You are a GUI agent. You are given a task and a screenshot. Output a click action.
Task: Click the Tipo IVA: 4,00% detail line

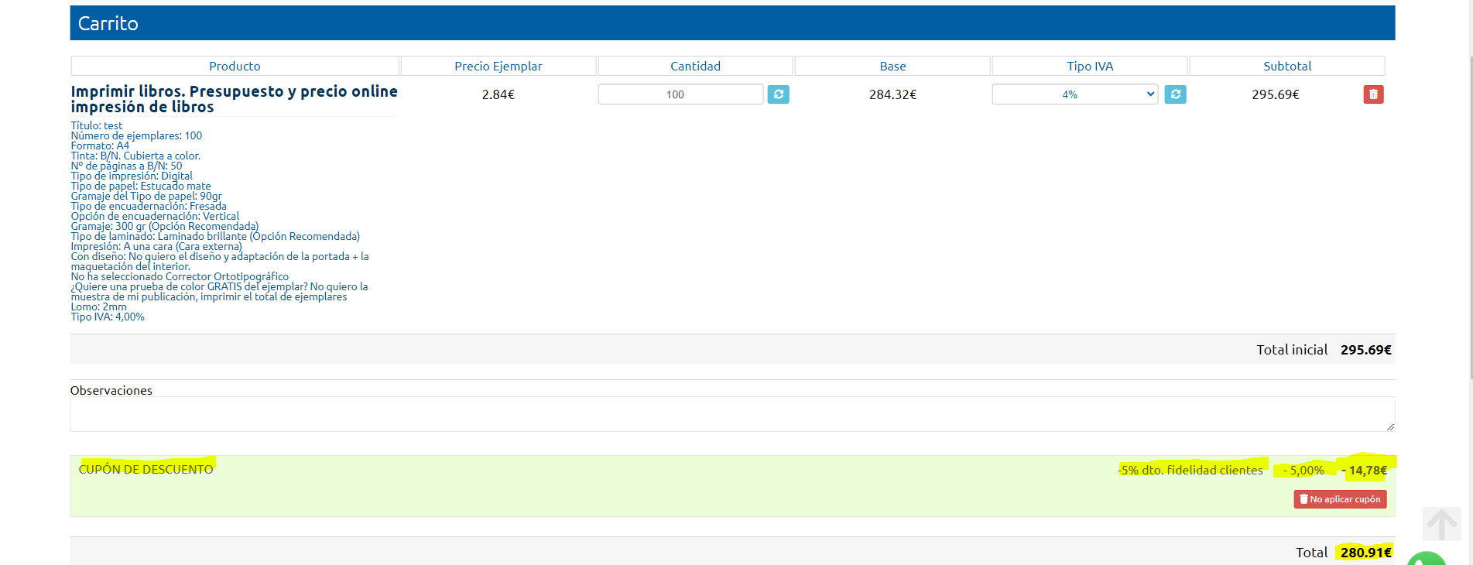coord(108,317)
